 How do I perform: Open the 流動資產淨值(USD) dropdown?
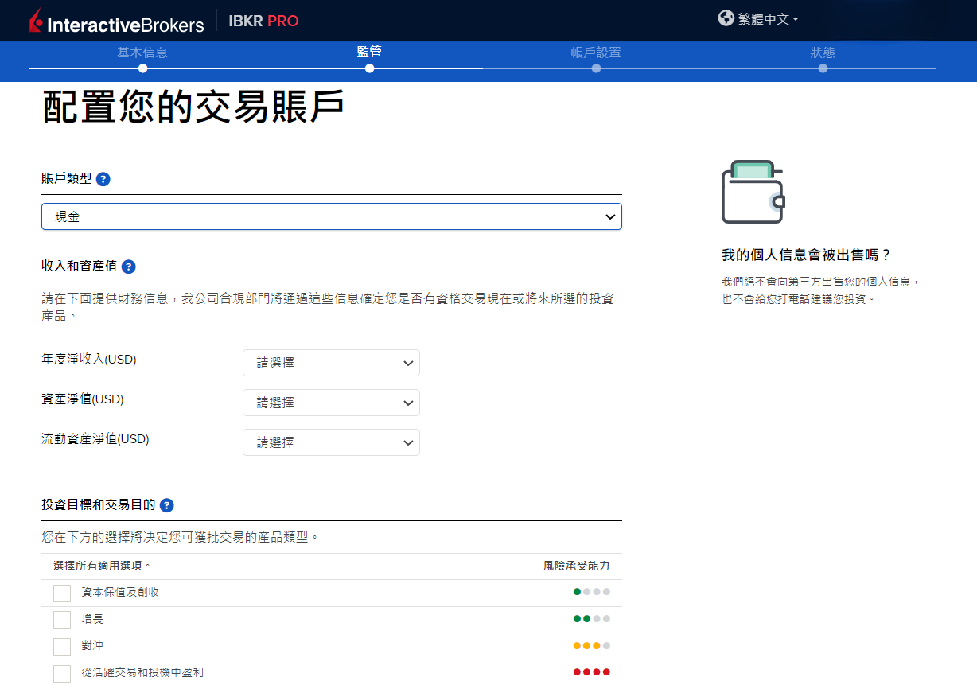point(331,442)
